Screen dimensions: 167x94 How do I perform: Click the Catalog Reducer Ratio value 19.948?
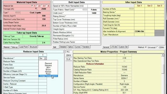point(124,70)
